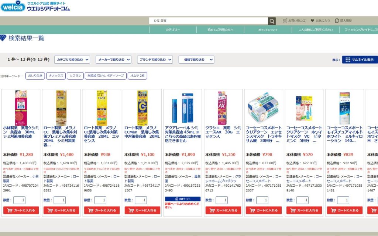Expand 価格で絞り込む dropdown

coord(196,60)
